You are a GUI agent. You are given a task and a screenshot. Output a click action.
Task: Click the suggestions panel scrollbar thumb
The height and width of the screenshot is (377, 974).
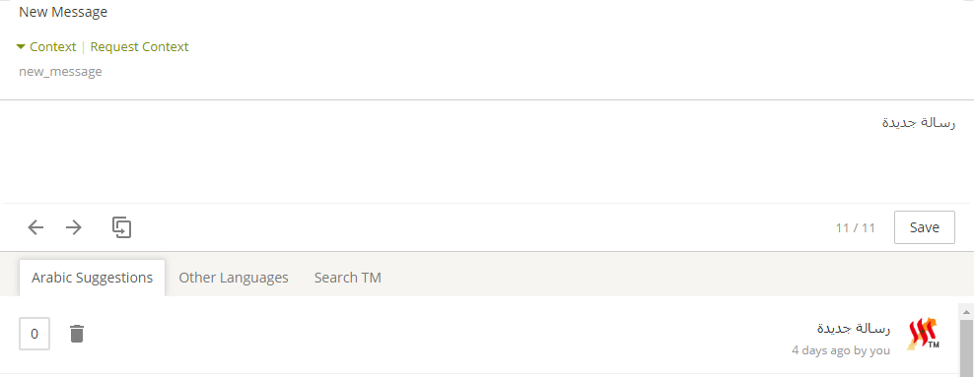point(966,347)
